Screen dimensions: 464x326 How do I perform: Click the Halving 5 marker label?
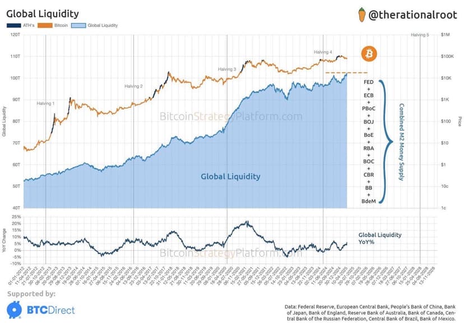pyautogui.click(x=420, y=35)
